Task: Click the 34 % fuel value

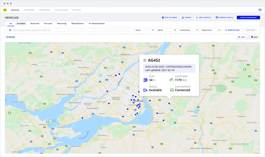Action: (152, 80)
